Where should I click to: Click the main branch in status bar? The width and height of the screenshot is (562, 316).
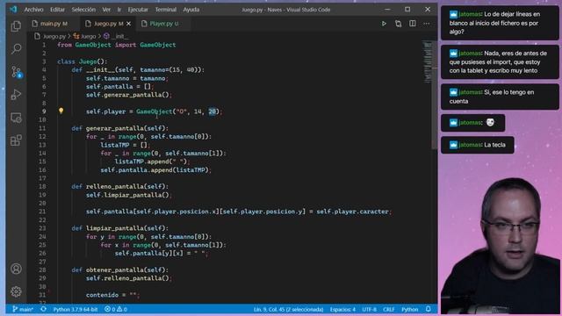(23, 309)
